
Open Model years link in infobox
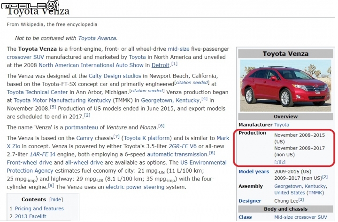point(253,172)
